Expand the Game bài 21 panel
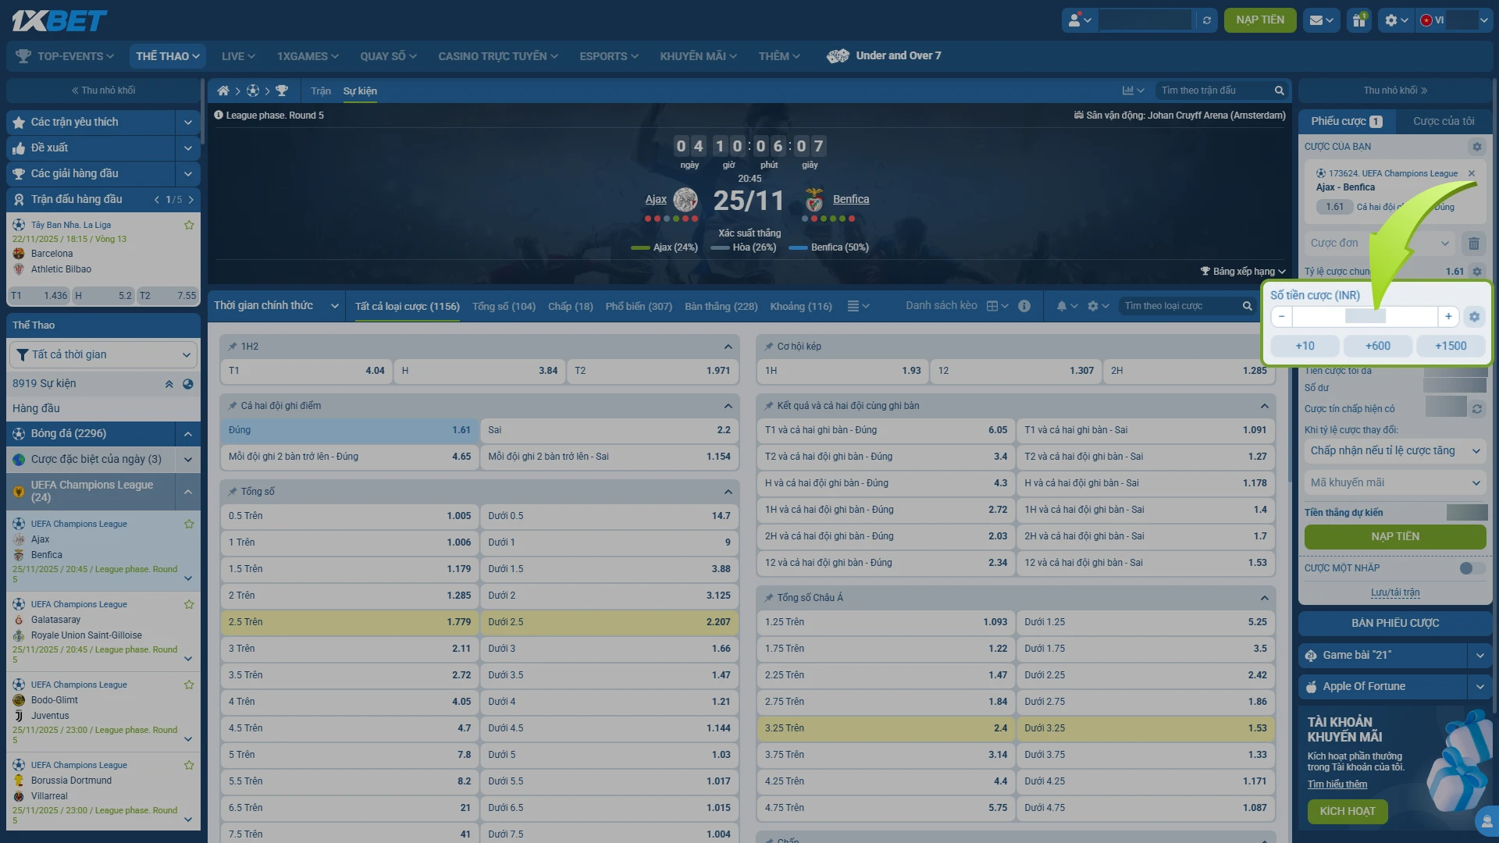 pos(1479,656)
